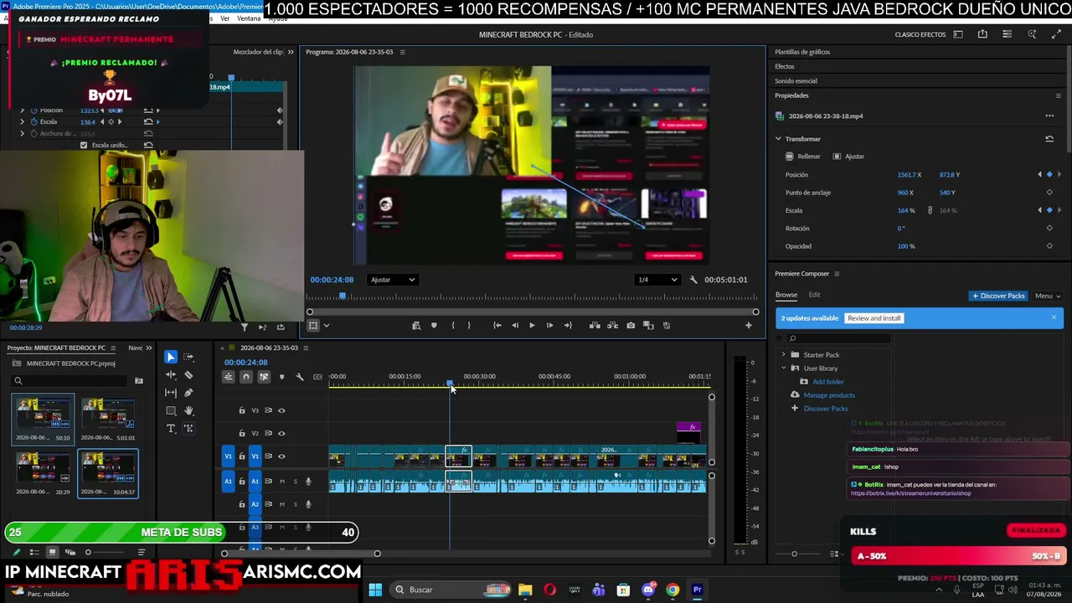Open the Plantillas de gráficos panel
This screenshot has height=603, width=1072.
(802, 52)
